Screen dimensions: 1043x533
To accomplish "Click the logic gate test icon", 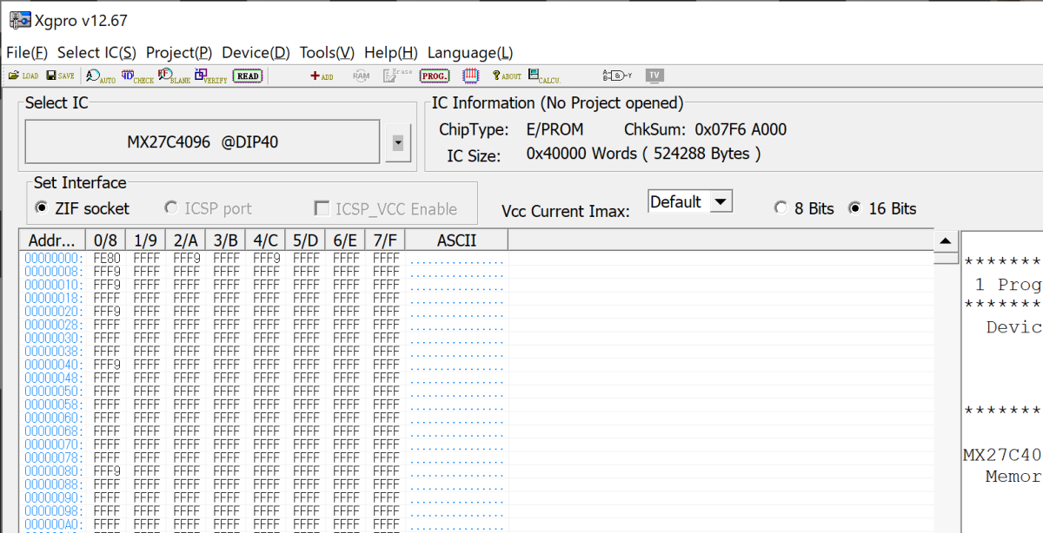I will tap(618, 76).
